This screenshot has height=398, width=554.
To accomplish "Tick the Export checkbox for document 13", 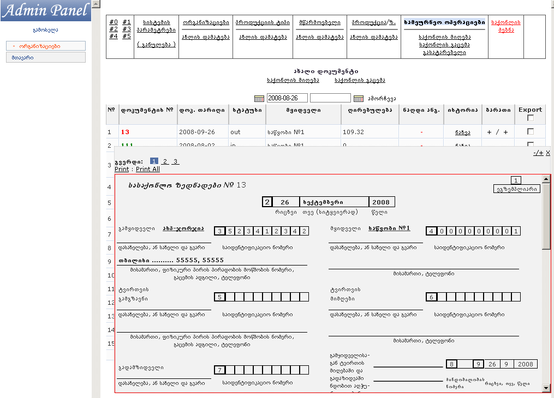I will 531,131.
